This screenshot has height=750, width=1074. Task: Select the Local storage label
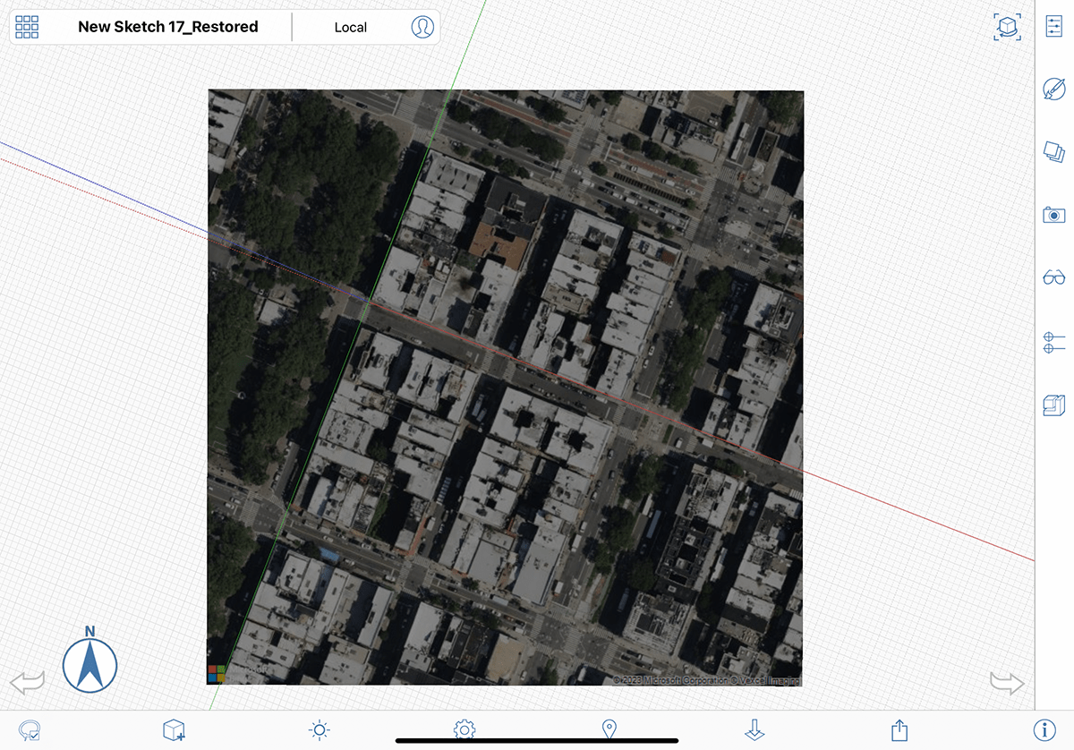tap(351, 28)
